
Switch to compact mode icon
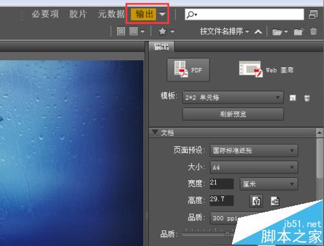[313, 14]
